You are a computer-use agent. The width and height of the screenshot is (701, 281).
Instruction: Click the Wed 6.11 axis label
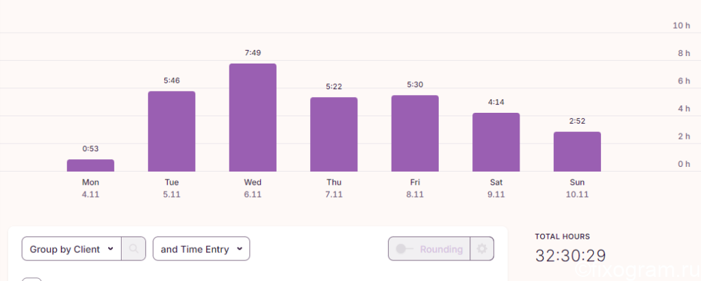[253, 189]
